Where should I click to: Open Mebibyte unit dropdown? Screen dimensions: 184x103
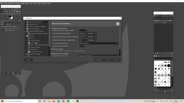click(x=92, y=40)
